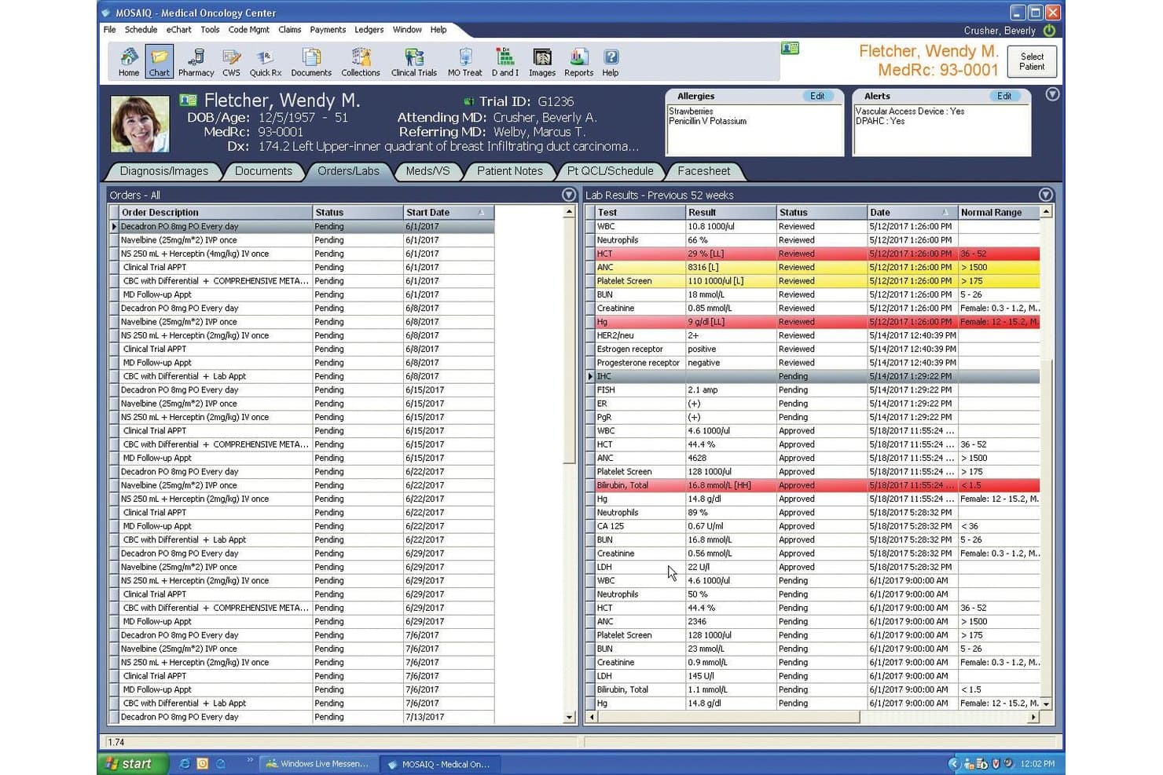Click the lab results horizontal scrollbar right arrow
The width and height of the screenshot is (1163, 775).
coord(1033,717)
